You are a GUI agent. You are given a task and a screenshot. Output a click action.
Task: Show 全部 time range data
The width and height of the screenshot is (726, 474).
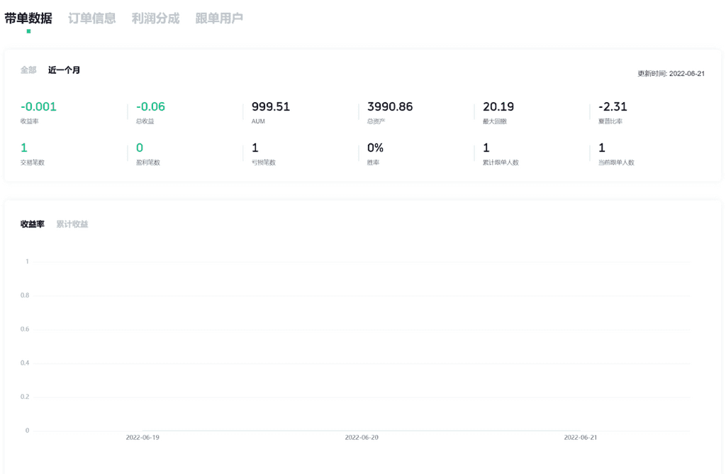[28, 70]
